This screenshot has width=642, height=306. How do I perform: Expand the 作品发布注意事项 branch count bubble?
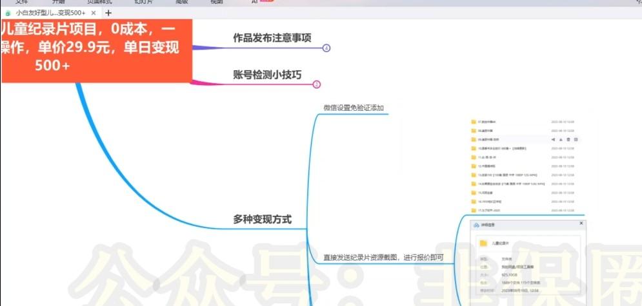(x=326, y=48)
